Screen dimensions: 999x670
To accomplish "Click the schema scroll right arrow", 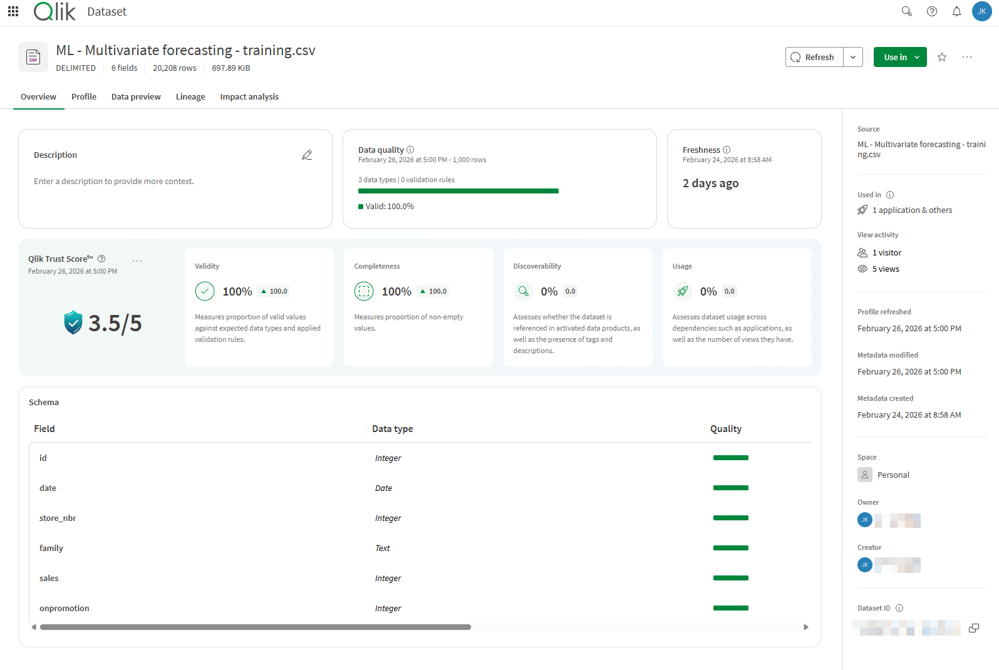I will click(x=806, y=627).
